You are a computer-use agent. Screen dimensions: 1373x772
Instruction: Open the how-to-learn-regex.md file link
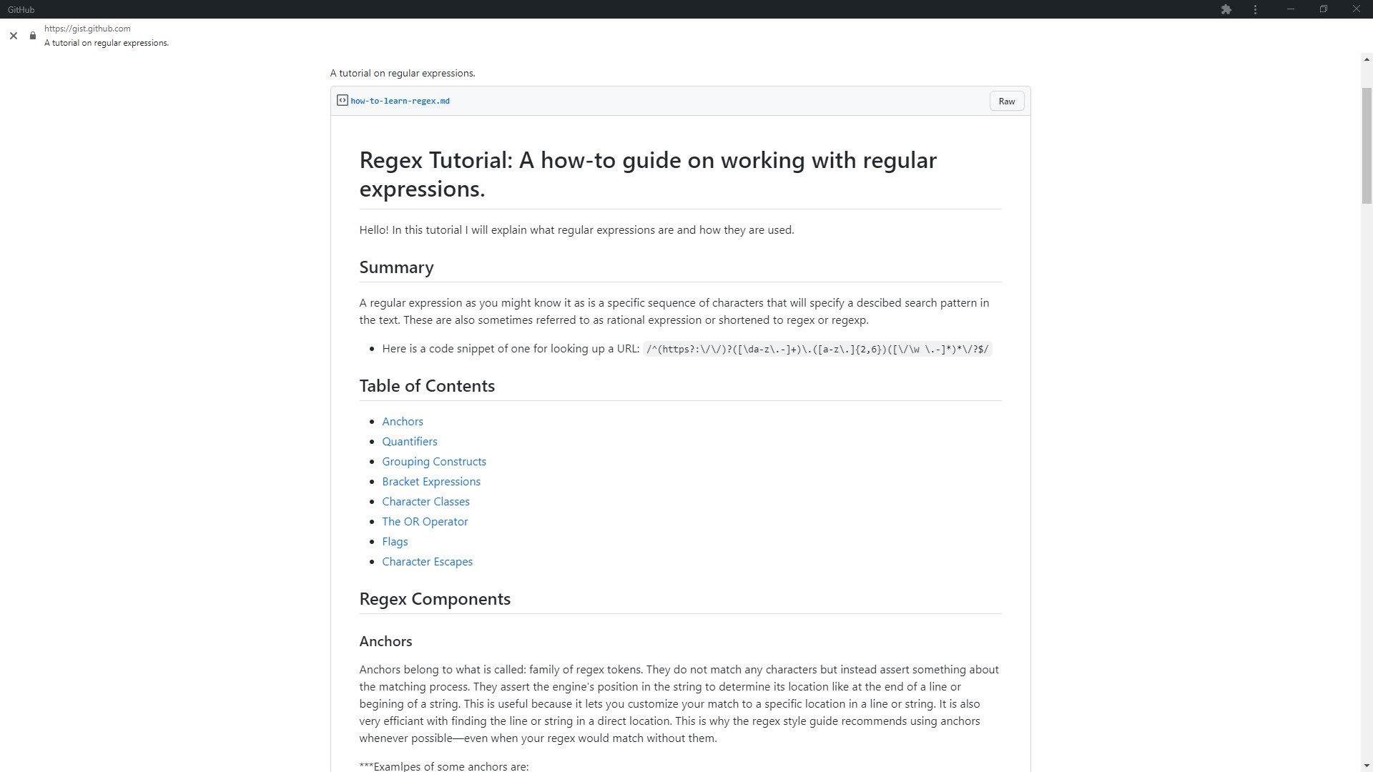tap(400, 101)
